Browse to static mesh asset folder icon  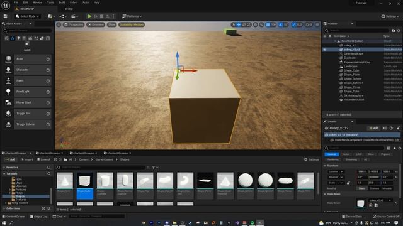click(377, 205)
